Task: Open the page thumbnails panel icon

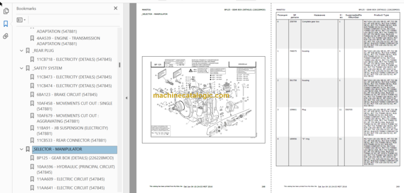Action: [6, 11]
